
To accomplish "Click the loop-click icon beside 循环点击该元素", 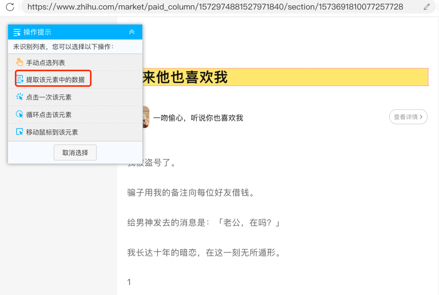I will pos(20,114).
